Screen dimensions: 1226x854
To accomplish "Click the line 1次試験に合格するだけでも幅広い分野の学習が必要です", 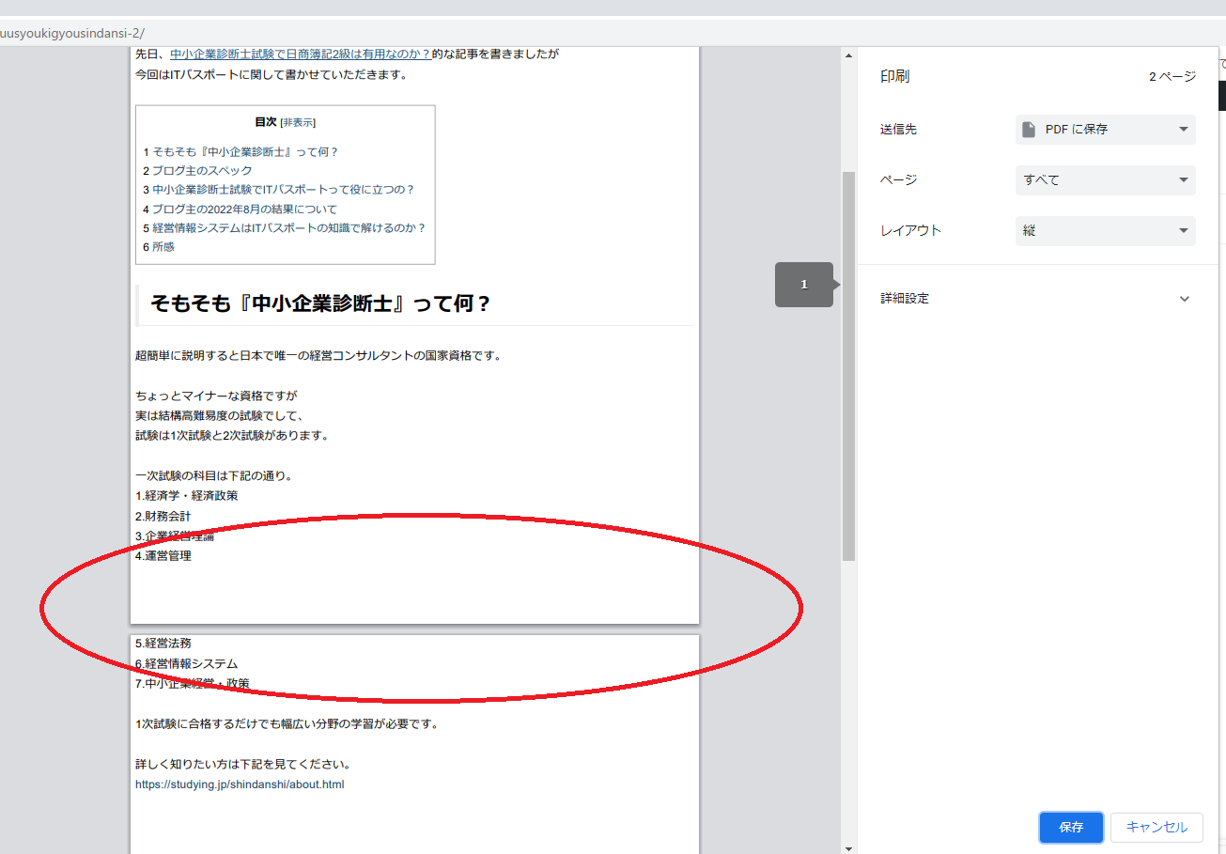I will (287, 724).
